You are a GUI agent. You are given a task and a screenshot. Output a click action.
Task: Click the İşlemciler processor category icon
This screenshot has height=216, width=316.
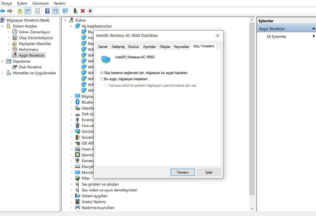pyautogui.click(x=78, y=155)
